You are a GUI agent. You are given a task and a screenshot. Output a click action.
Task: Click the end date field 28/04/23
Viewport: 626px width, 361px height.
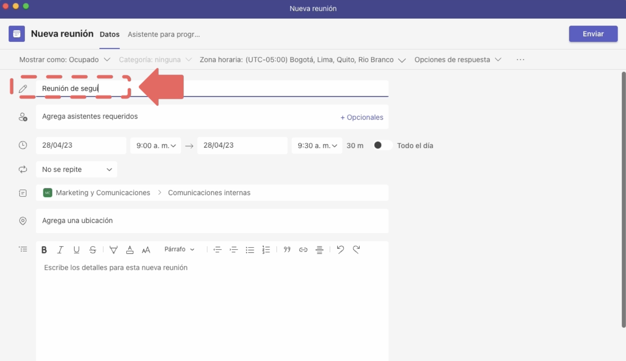coord(242,145)
